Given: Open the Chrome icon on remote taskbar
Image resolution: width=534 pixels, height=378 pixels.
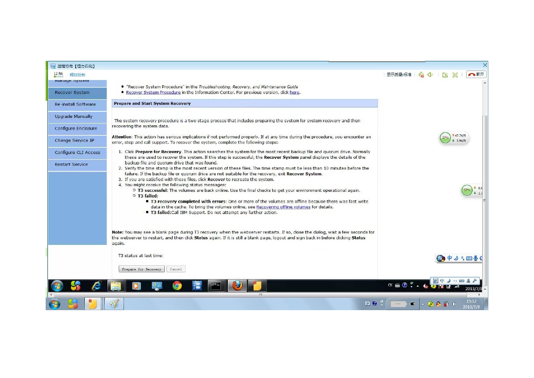Looking at the screenshot, I should (177, 286).
